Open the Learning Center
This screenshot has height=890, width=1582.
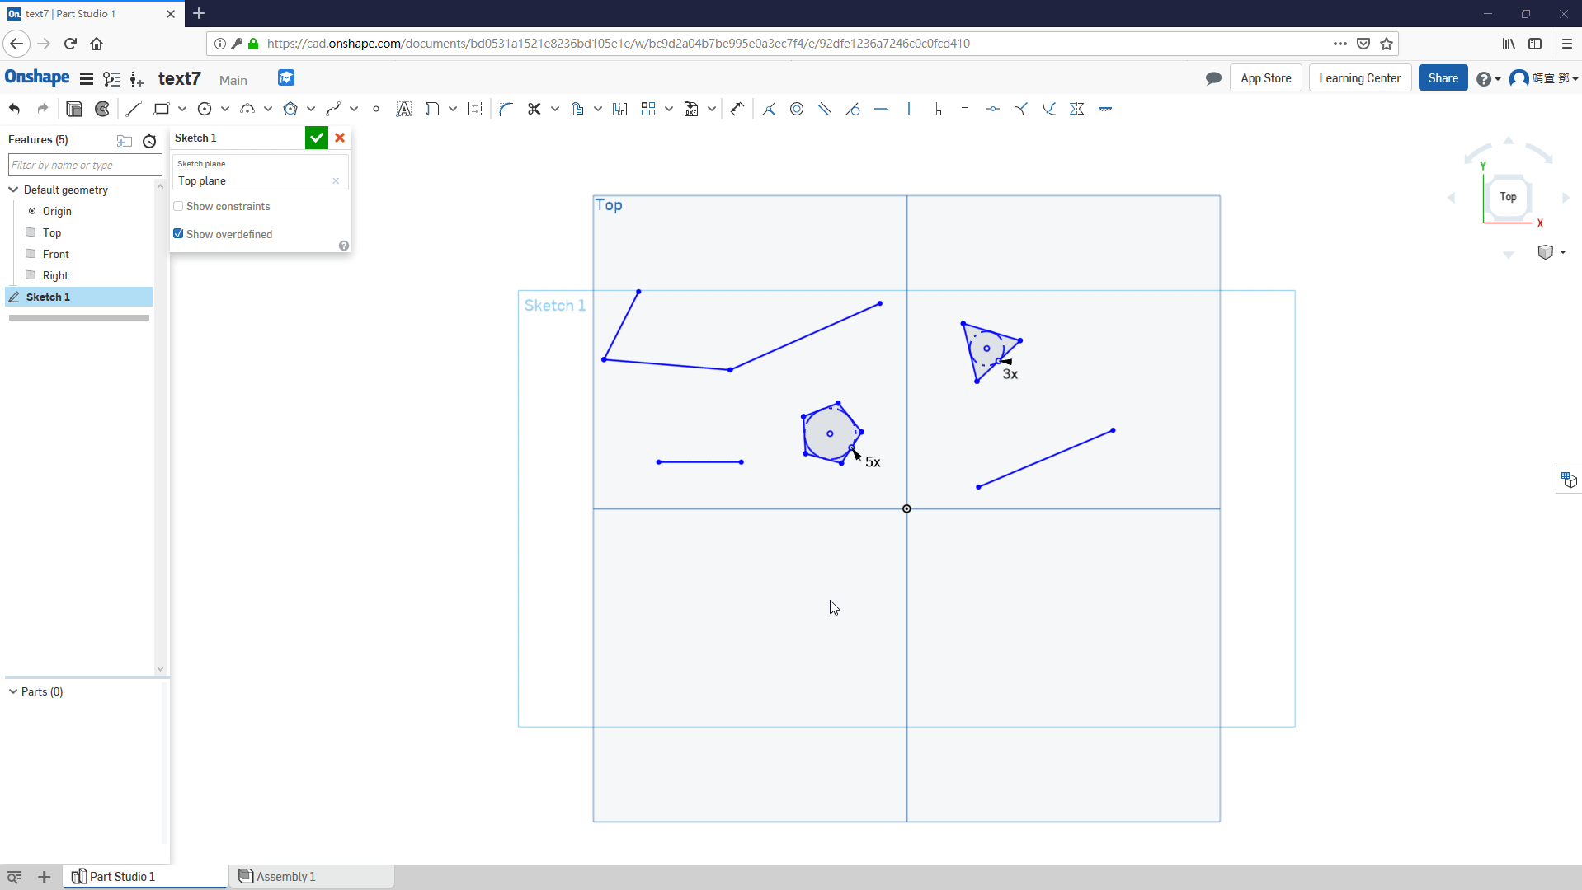(x=1359, y=78)
